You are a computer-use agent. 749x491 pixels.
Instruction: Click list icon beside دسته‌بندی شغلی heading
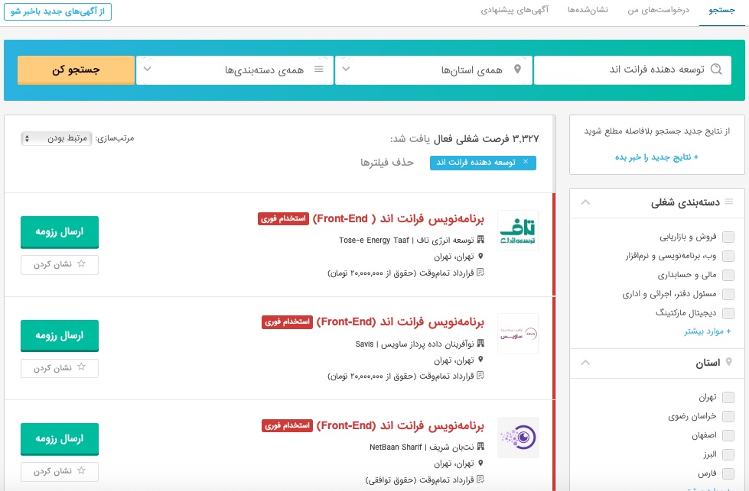tap(729, 202)
